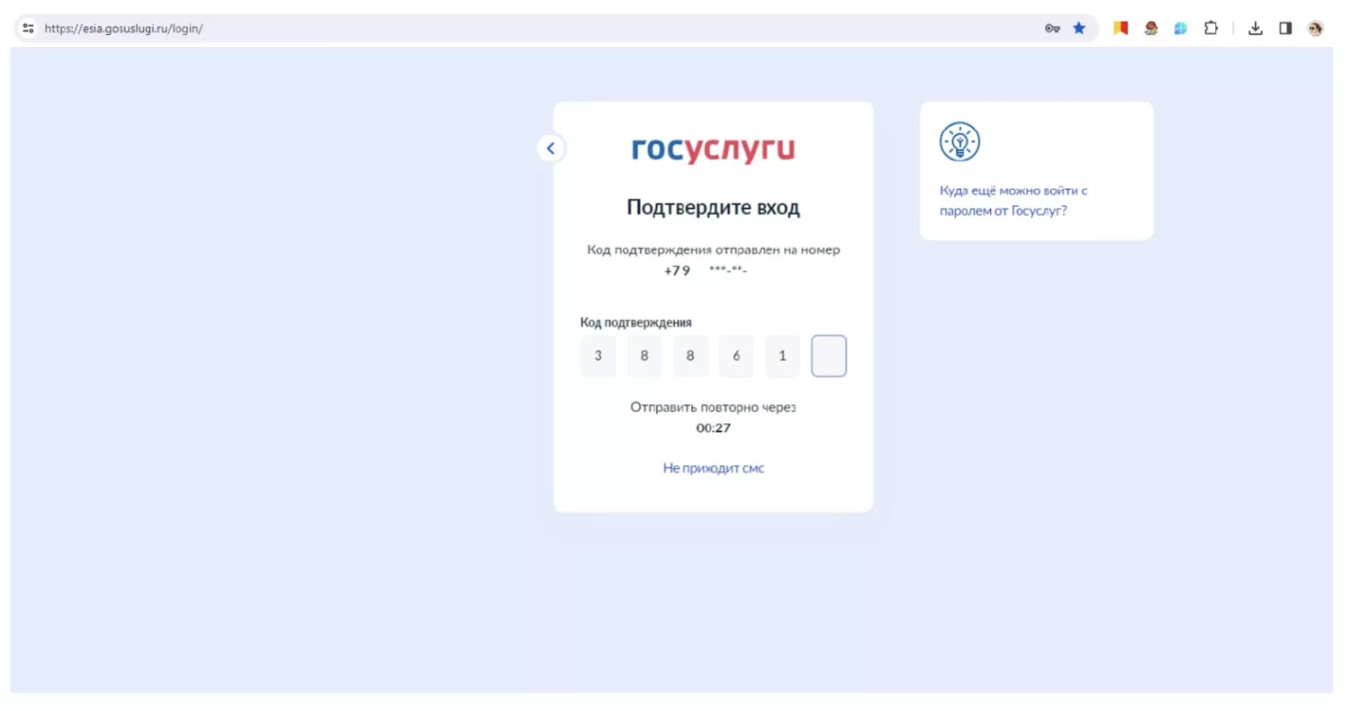Viewport: 1350px width, 711px height.
Task: Click the blue globe extension icon
Action: point(1181,28)
